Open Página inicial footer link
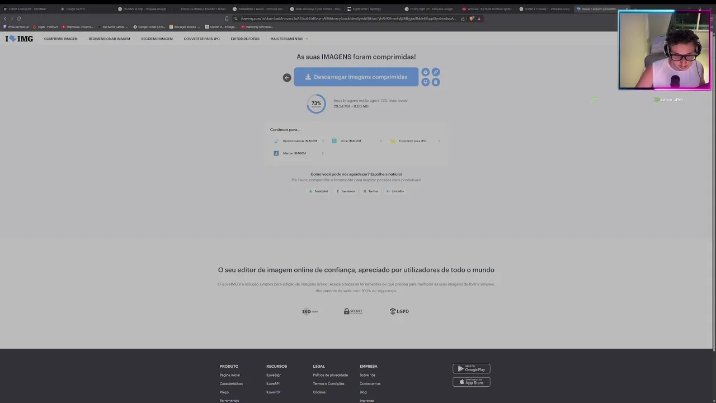The width and height of the screenshot is (716, 403). click(230, 375)
